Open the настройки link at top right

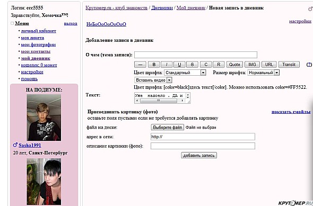pyautogui.click(x=300, y=21)
